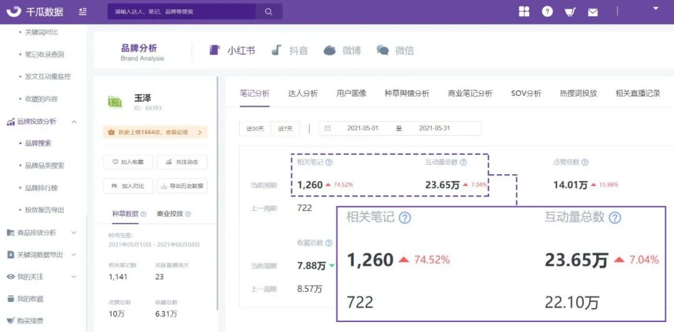Screen dimensions: 674x332
Task: Click help icon beside 收藏总数
Action: click(x=329, y=243)
